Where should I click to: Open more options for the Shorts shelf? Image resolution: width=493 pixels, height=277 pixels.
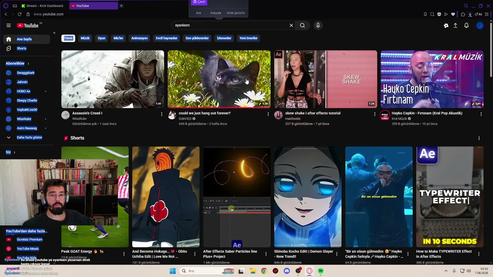pos(479,138)
